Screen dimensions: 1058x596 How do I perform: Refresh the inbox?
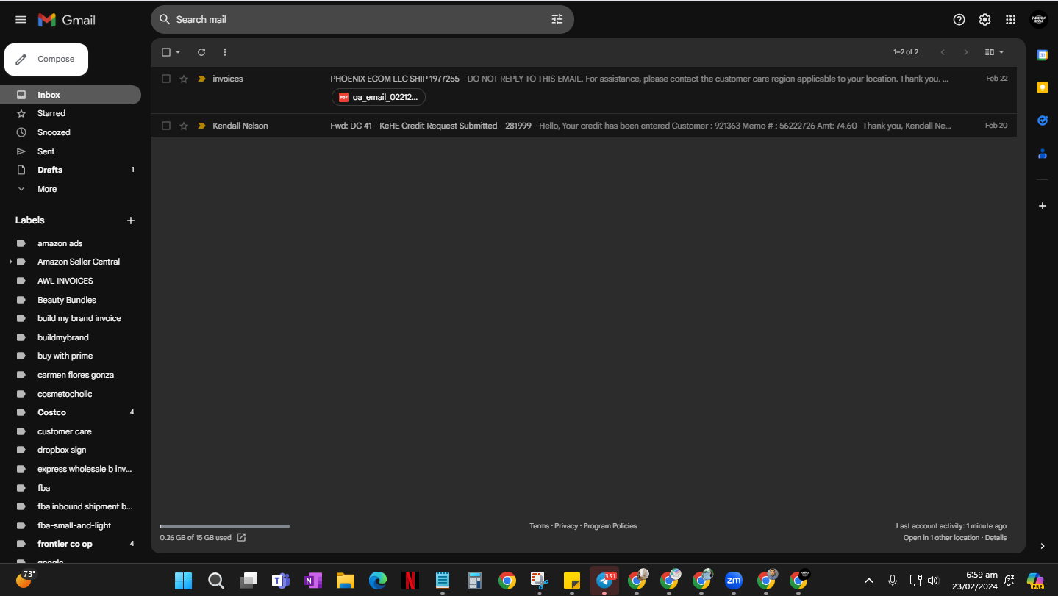(201, 52)
